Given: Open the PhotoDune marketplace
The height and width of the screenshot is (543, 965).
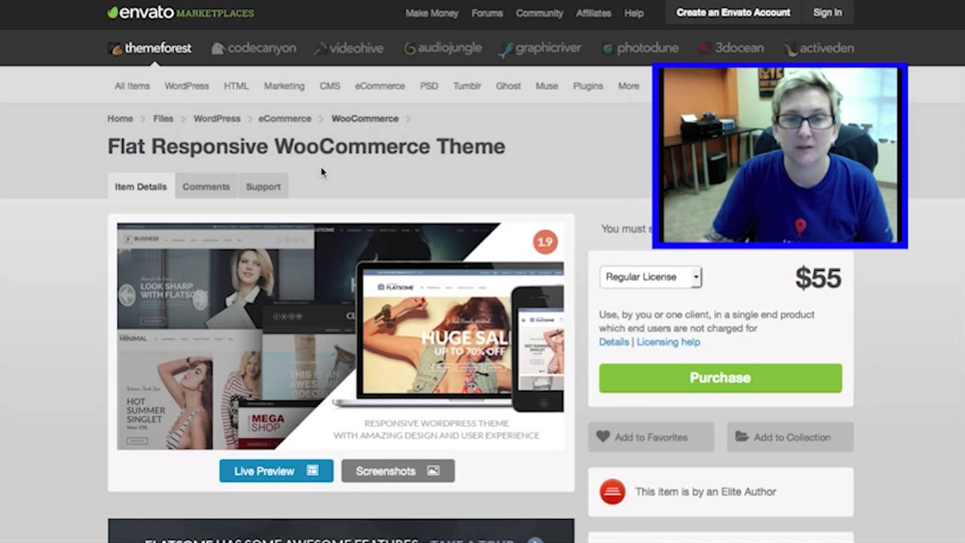Looking at the screenshot, I should point(640,48).
